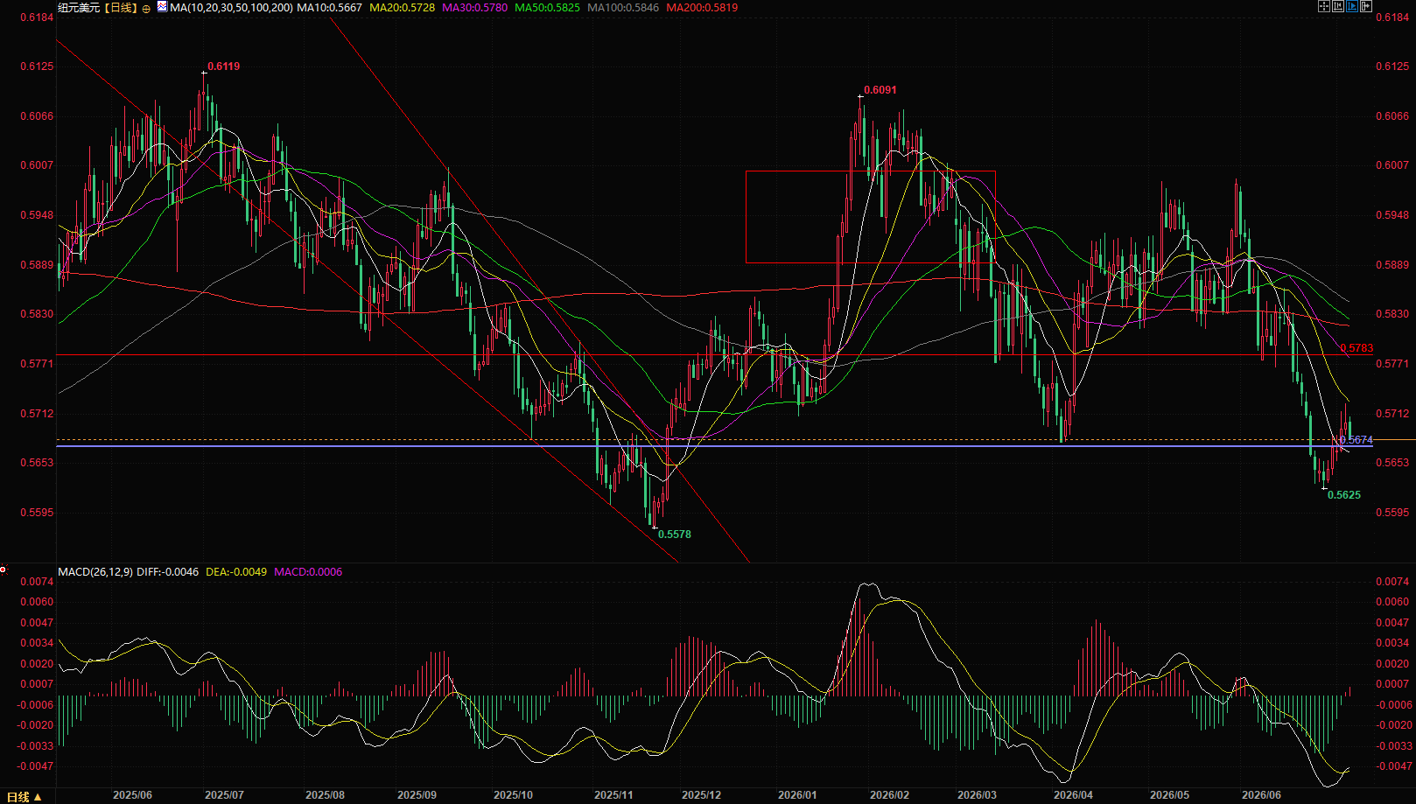Click the red alert marker left of MACD panel

(x=4, y=570)
